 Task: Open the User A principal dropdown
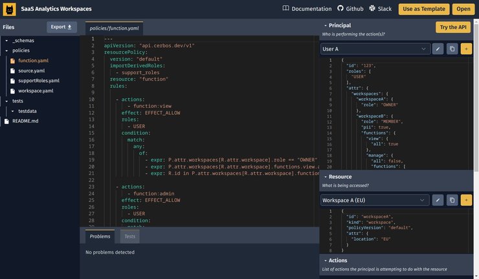tap(375, 48)
